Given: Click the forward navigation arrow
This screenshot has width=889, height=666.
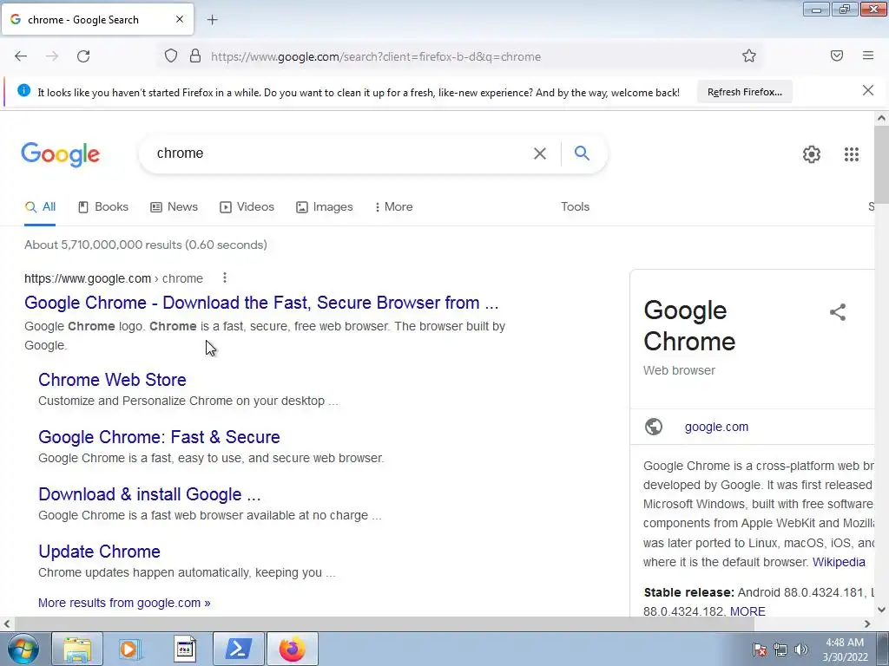Looking at the screenshot, I should [x=52, y=56].
